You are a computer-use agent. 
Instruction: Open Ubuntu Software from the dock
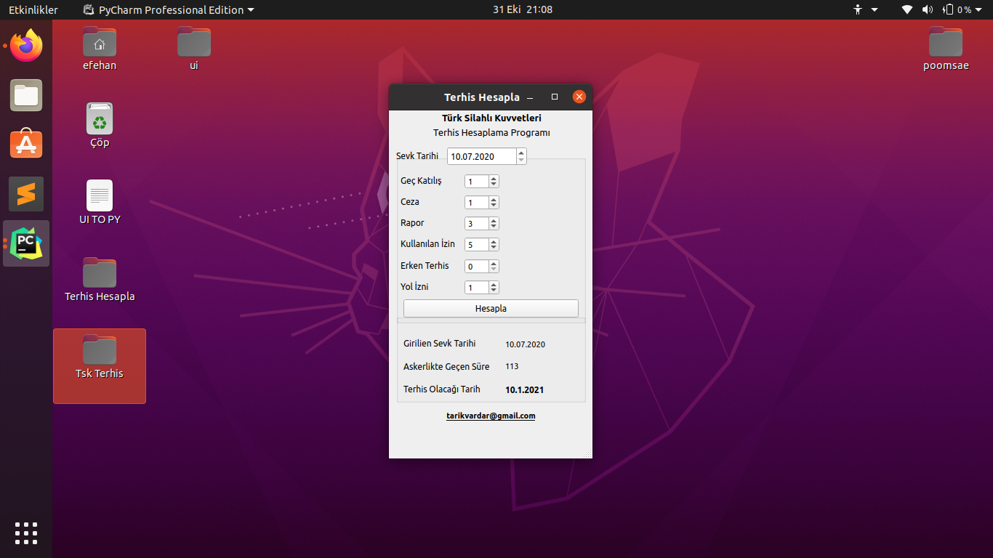26,144
